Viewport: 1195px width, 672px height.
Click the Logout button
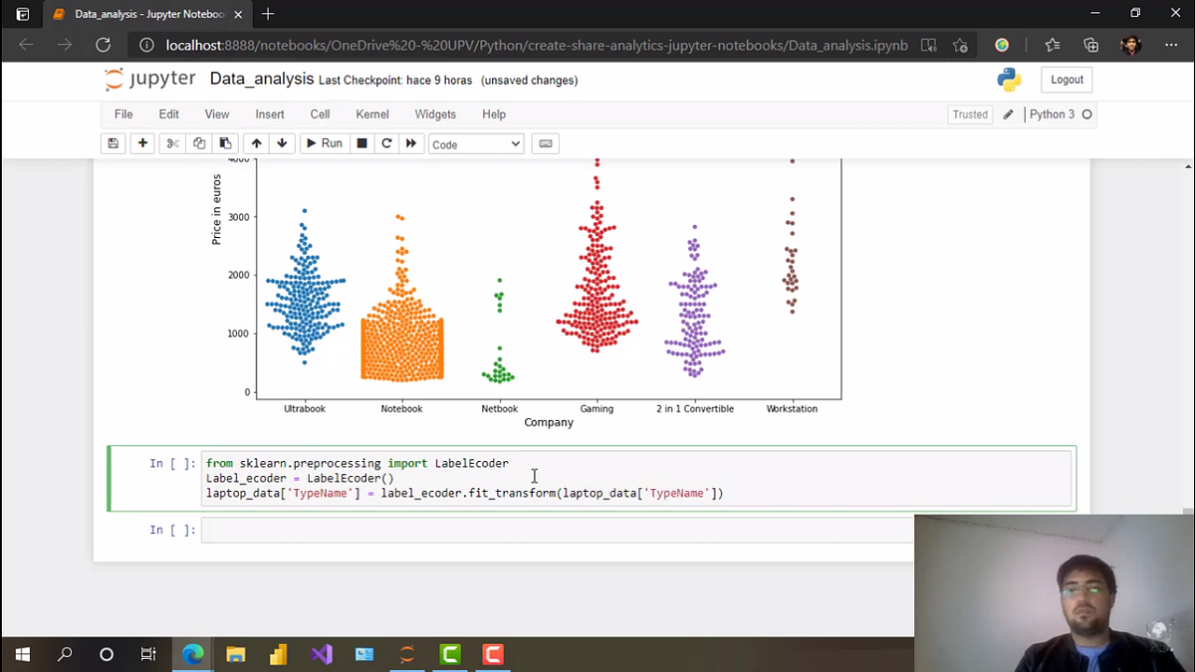(1067, 79)
